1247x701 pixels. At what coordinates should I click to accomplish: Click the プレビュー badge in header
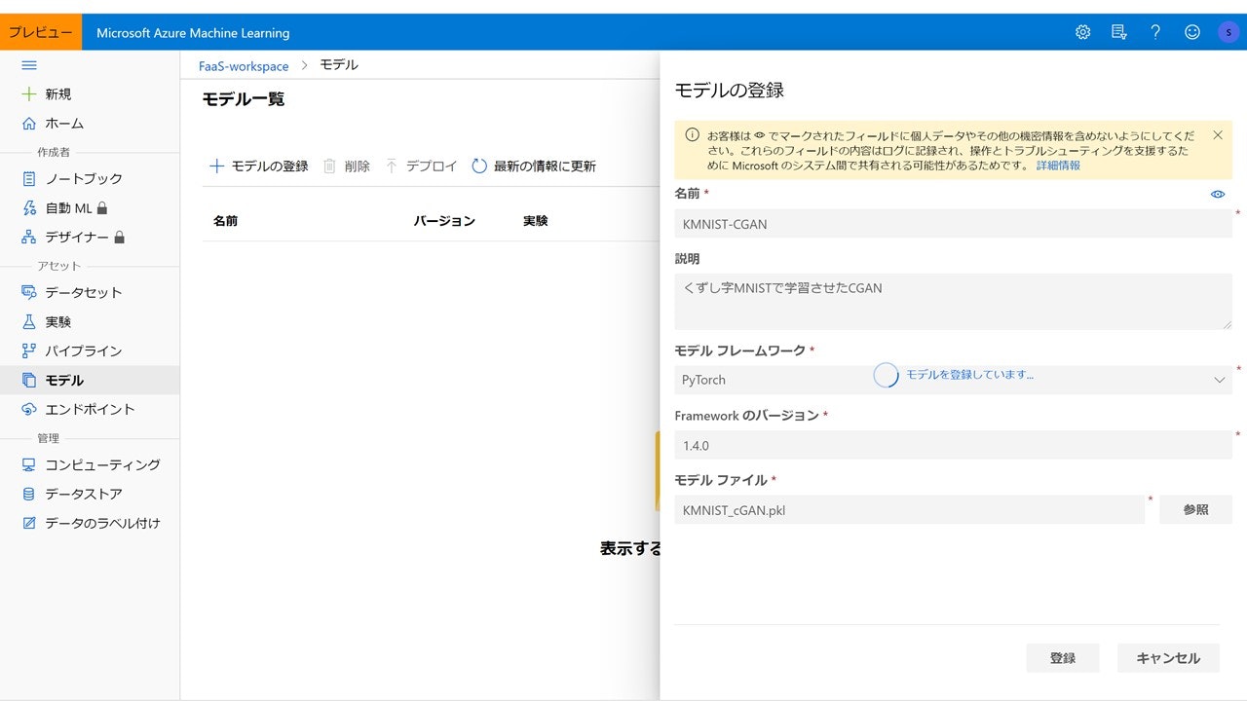tap(41, 32)
